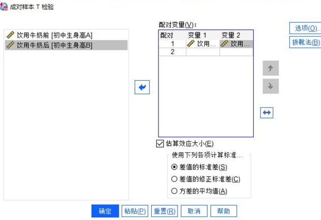The width and height of the screenshot is (321, 220).
Task: Click the 取消 button
Action: (x=194, y=211)
